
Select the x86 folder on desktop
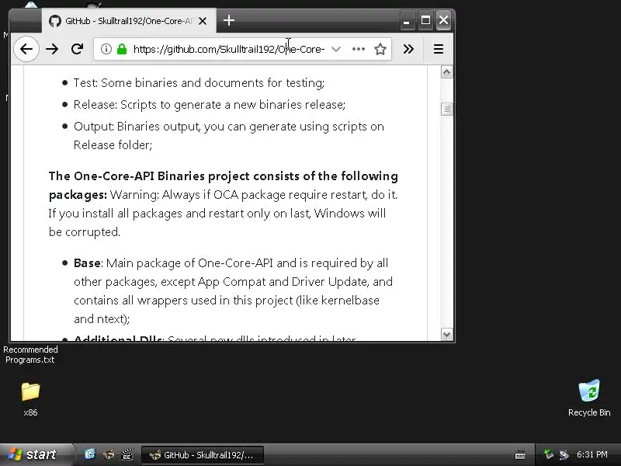click(x=30, y=399)
